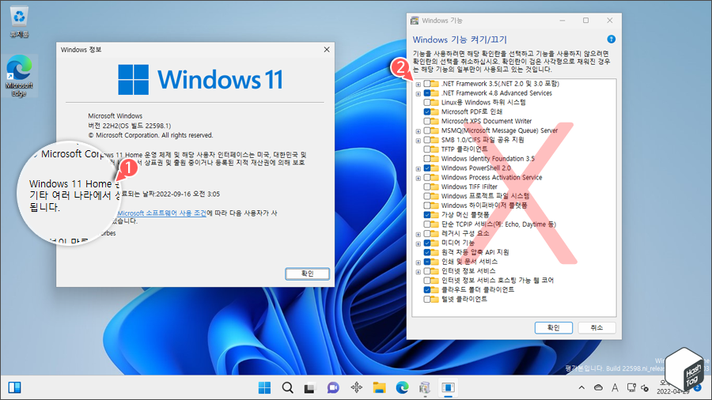
Task: Click the IME language 'A' indicator
Action: [615, 387]
